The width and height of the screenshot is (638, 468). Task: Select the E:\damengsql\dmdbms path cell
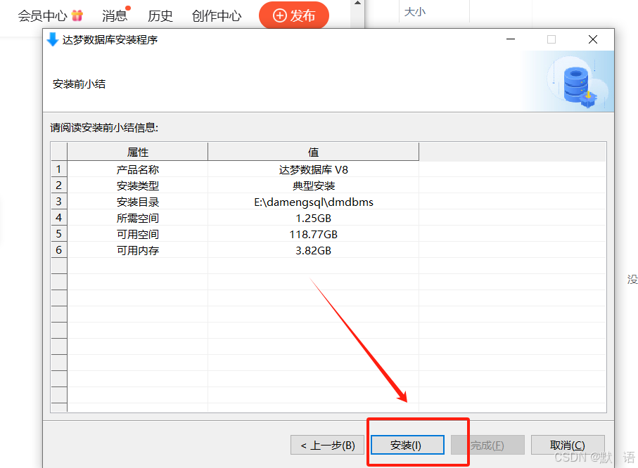coord(313,202)
